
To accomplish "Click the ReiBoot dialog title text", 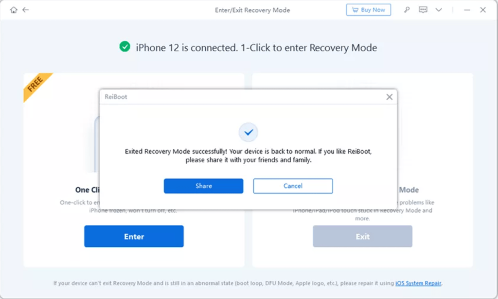I will [x=116, y=97].
